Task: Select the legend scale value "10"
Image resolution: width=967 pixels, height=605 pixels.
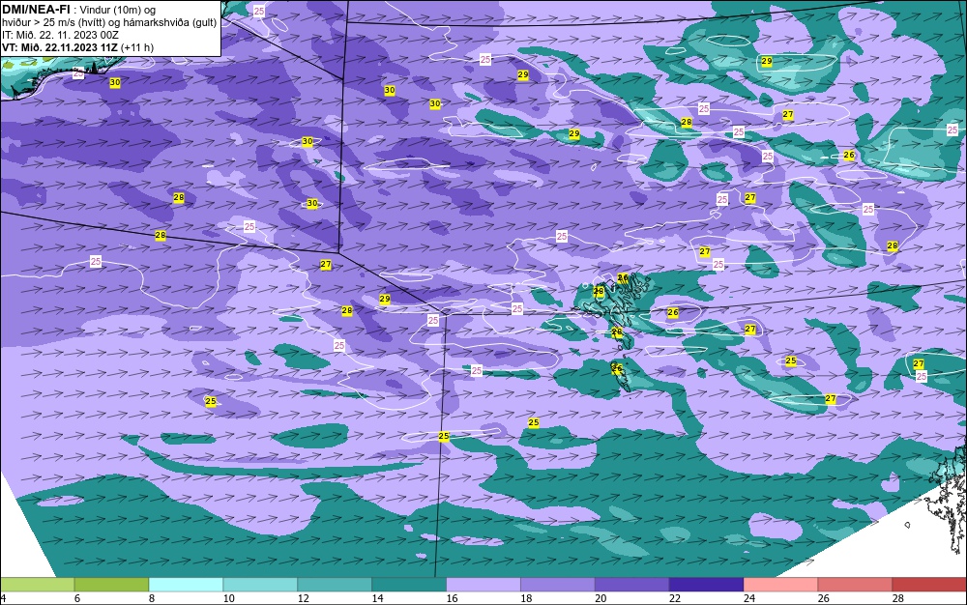Action: (x=229, y=598)
